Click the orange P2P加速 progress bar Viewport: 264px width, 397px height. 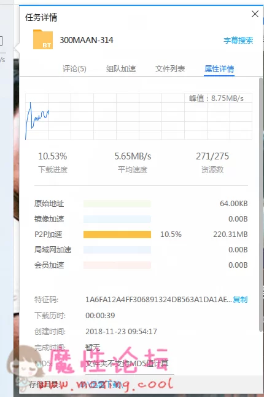click(117, 235)
